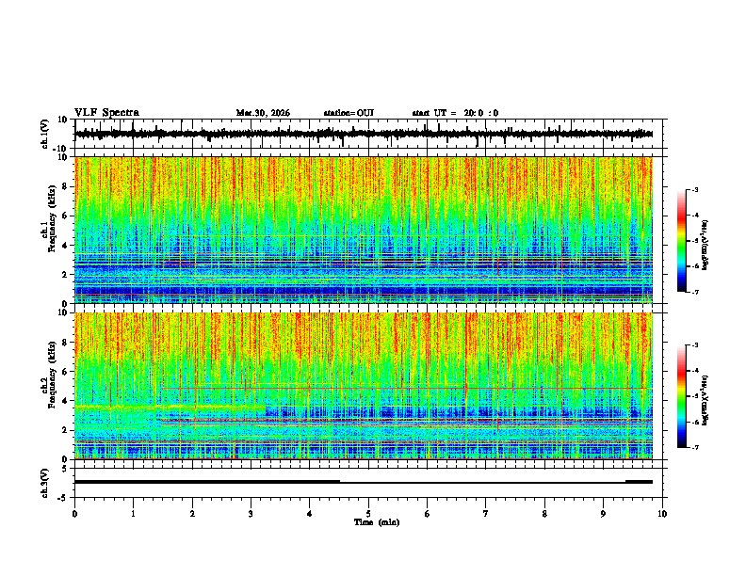746x576 pixels.
Task: Click the '4' tick on the time axis
Action: pyautogui.click(x=310, y=514)
